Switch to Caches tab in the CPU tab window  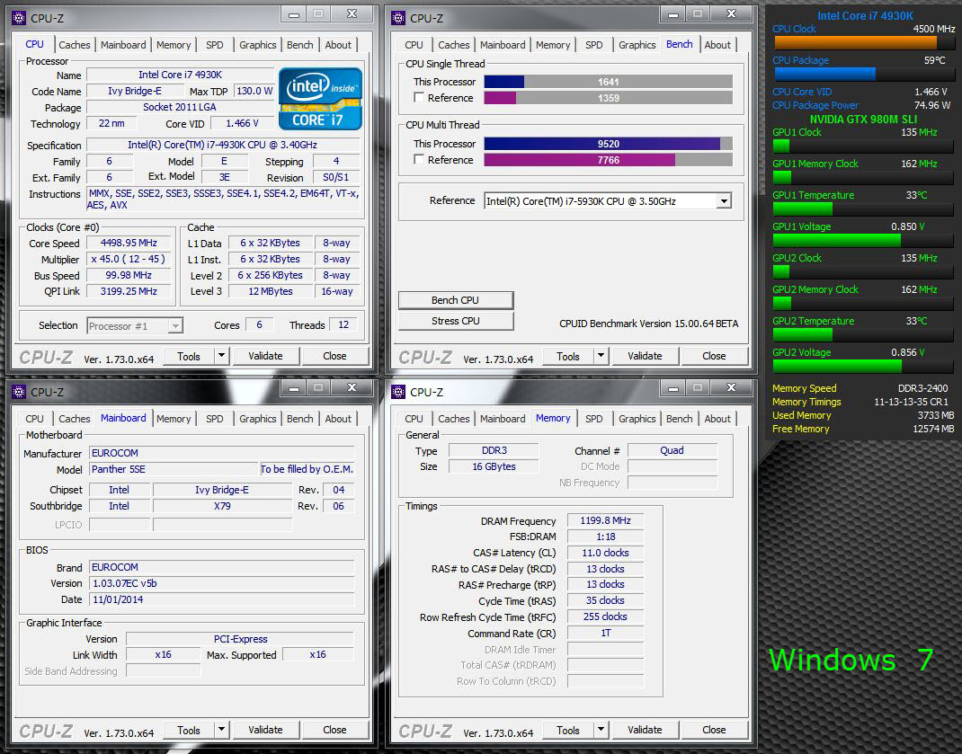coord(75,45)
